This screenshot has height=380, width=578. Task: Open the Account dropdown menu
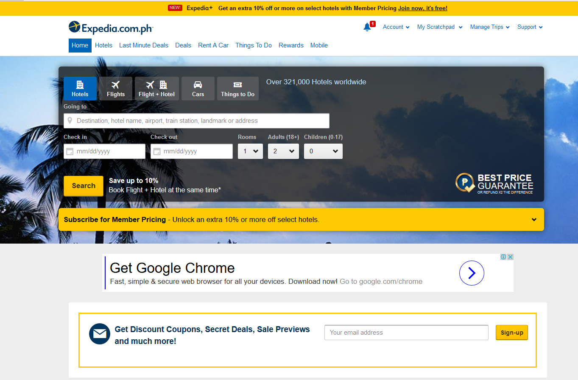tap(396, 27)
